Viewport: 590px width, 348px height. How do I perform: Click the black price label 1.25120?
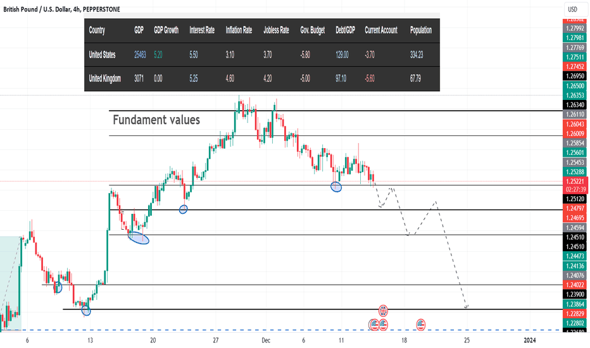(575, 199)
